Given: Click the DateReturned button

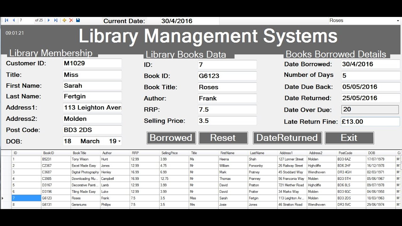Looking at the screenshot, I should (x=287, y=138).
